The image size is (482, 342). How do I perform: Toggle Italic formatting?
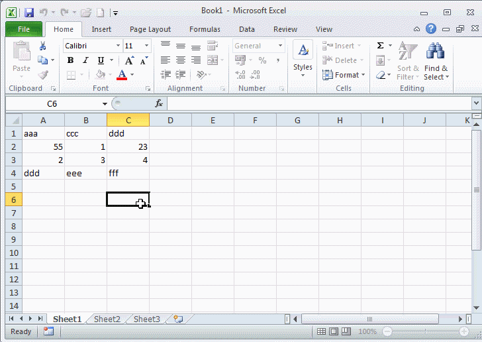(84, 60)
